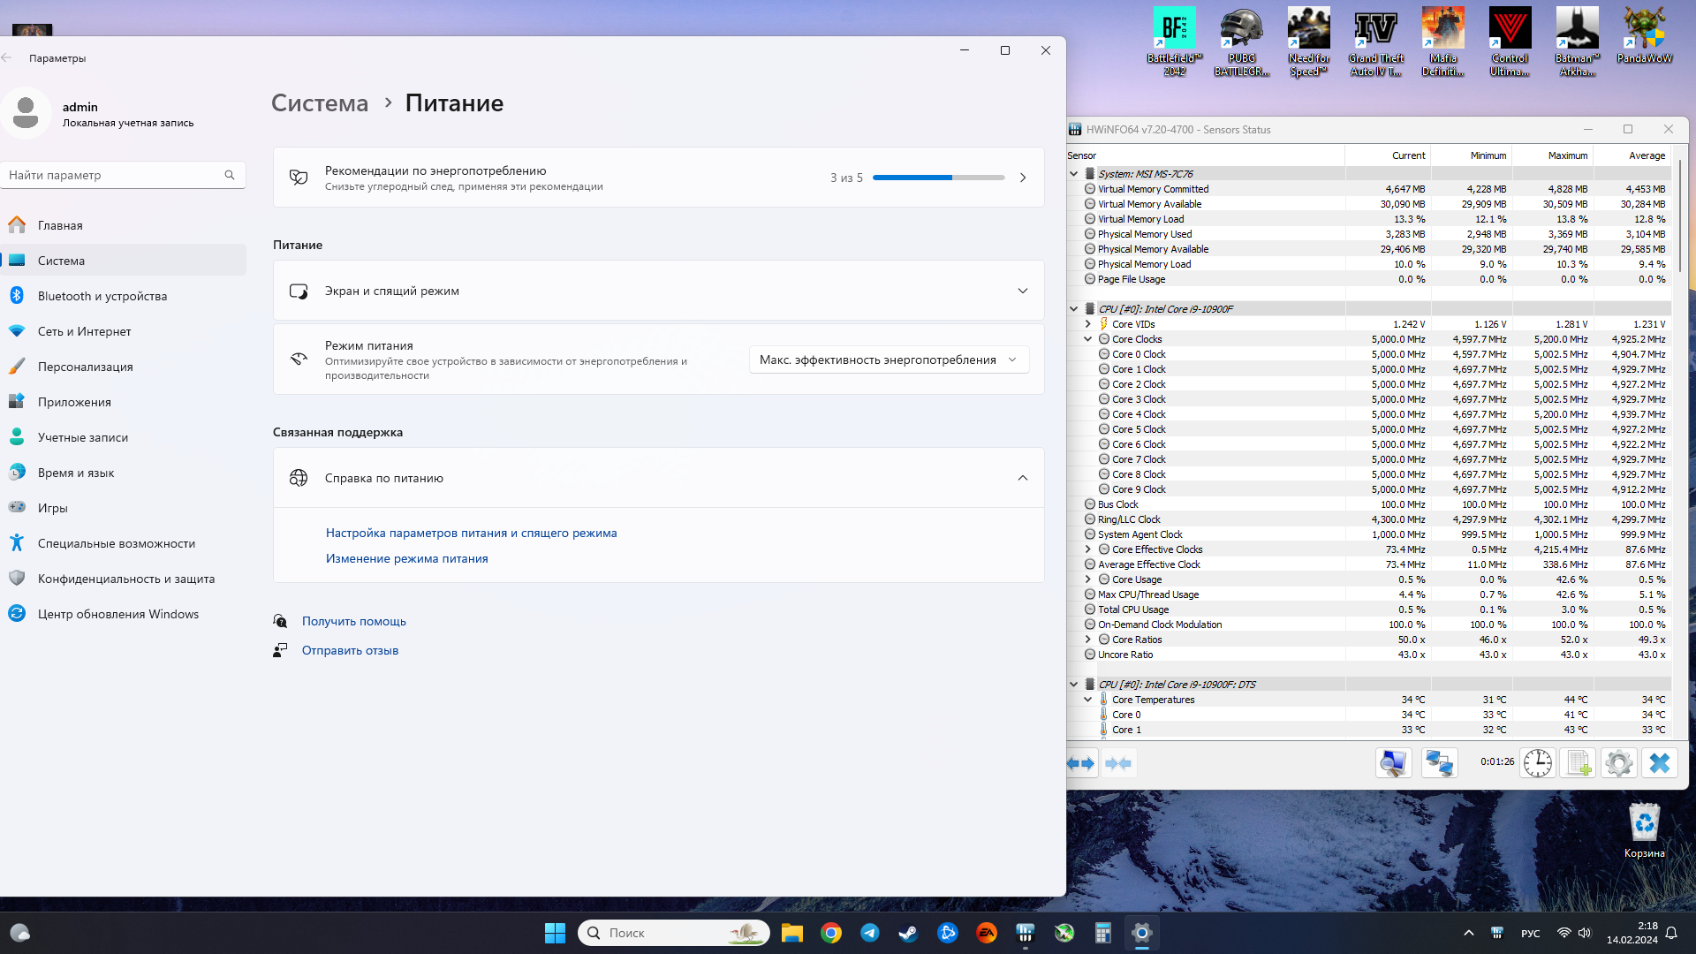Screen dimensions: 1696x954
Task: Open the Windows Update settings section
Action: pyautogui.click(x=117, y=614)
